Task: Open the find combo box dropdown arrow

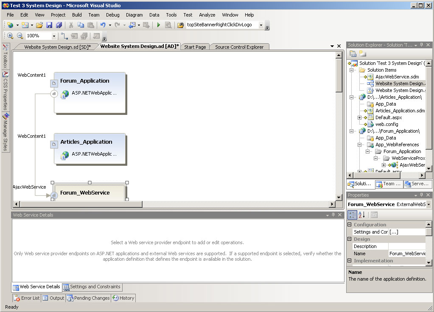Action: [261, 25]
